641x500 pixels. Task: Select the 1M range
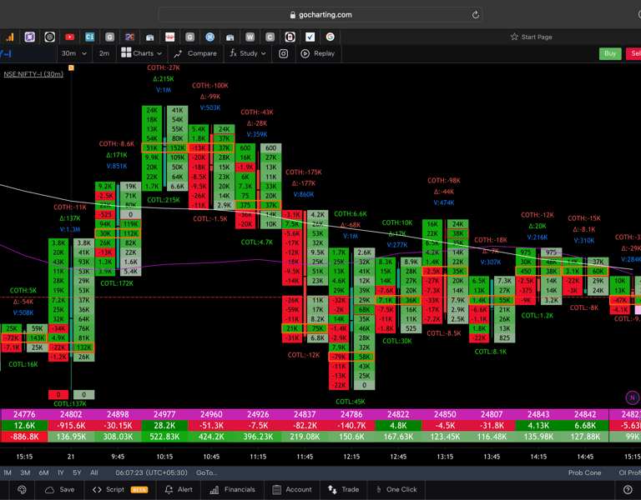tap(8, 472)
